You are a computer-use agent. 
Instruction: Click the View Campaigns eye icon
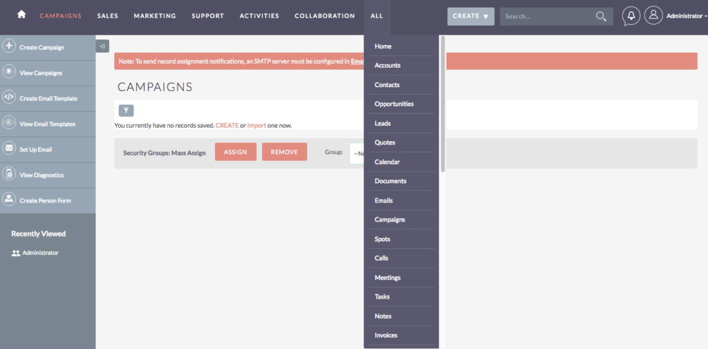[9, 72]
